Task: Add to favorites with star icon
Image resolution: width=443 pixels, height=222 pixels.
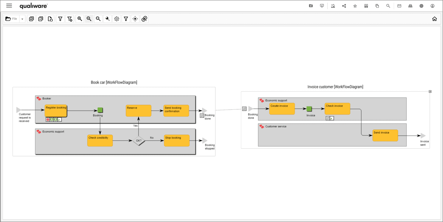Action: (x=355, y=6)
